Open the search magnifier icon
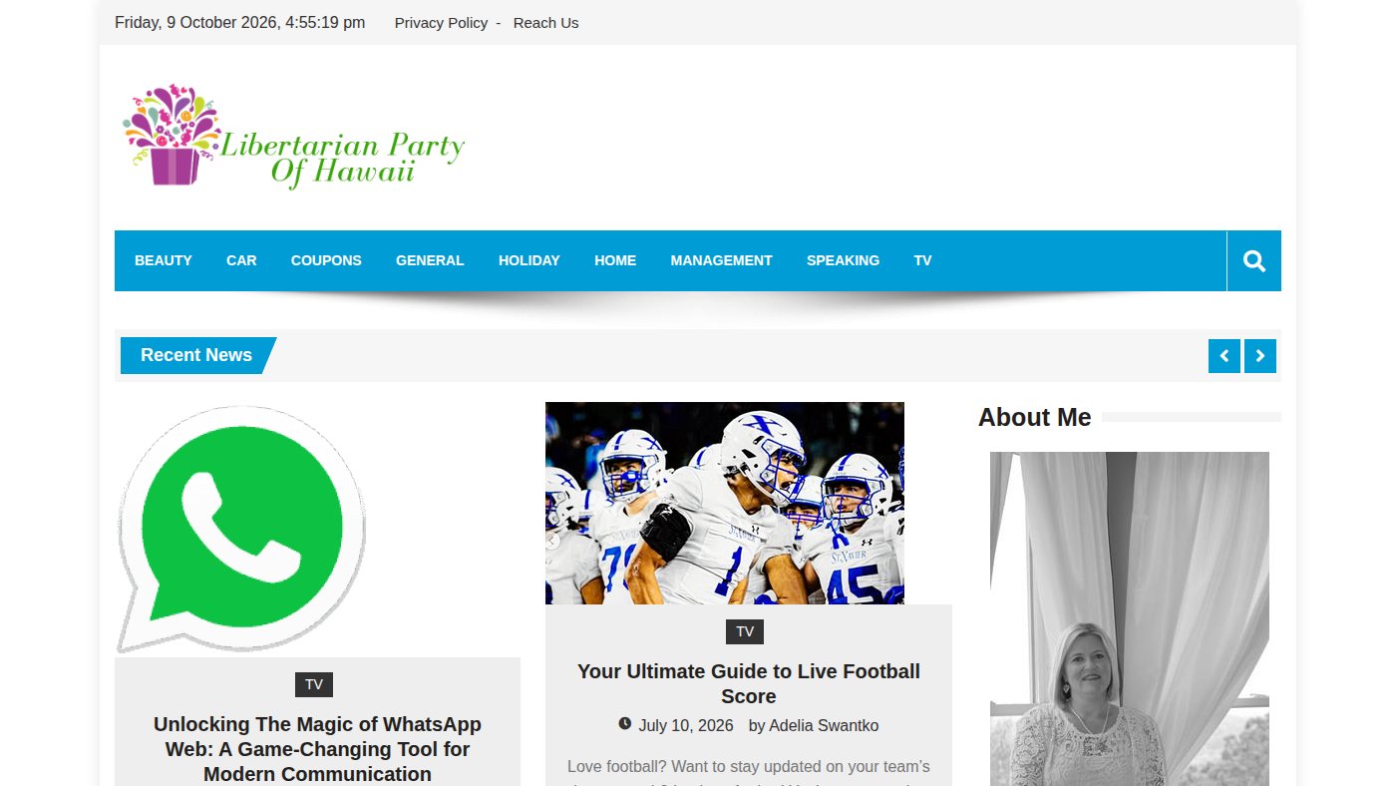 click(1254, 261)
